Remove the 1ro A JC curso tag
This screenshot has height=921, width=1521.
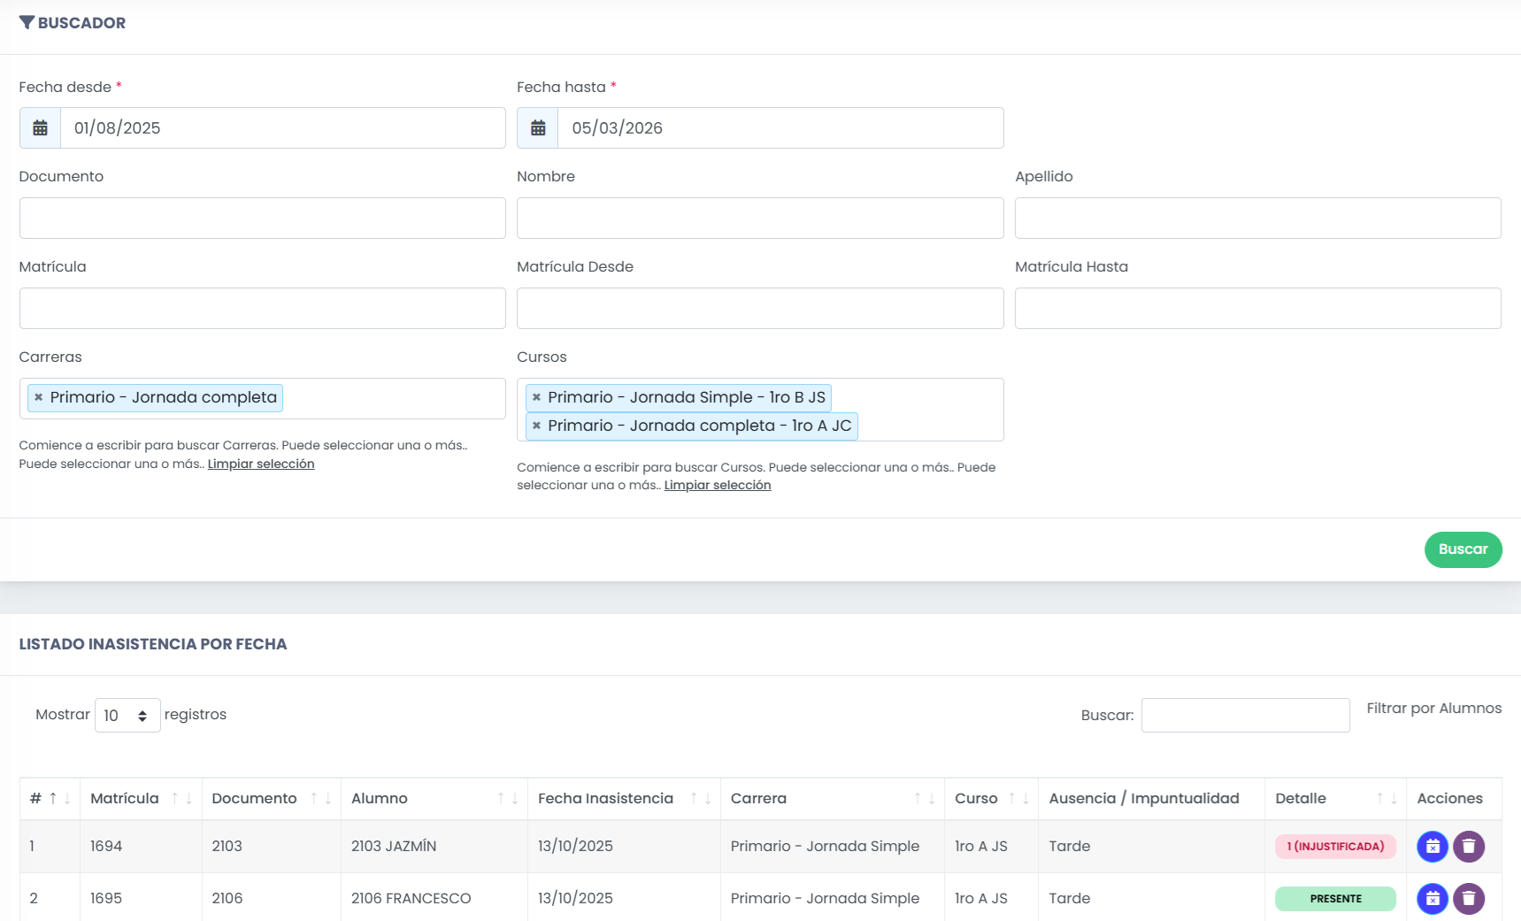tap(536, 426)
